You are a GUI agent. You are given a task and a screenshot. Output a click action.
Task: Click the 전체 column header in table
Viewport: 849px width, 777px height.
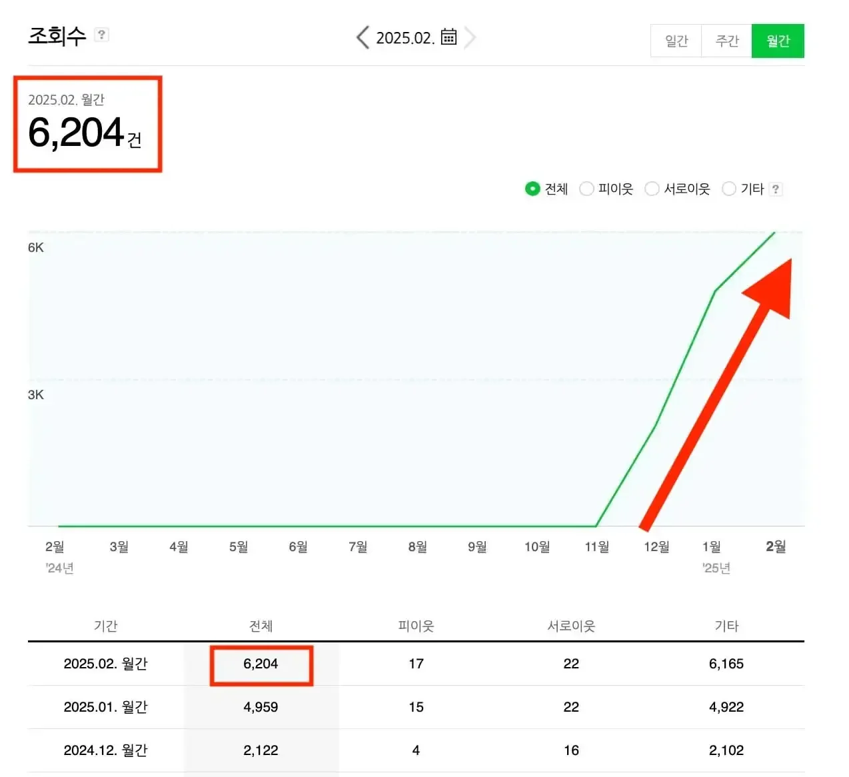click(x=261, y=626)
